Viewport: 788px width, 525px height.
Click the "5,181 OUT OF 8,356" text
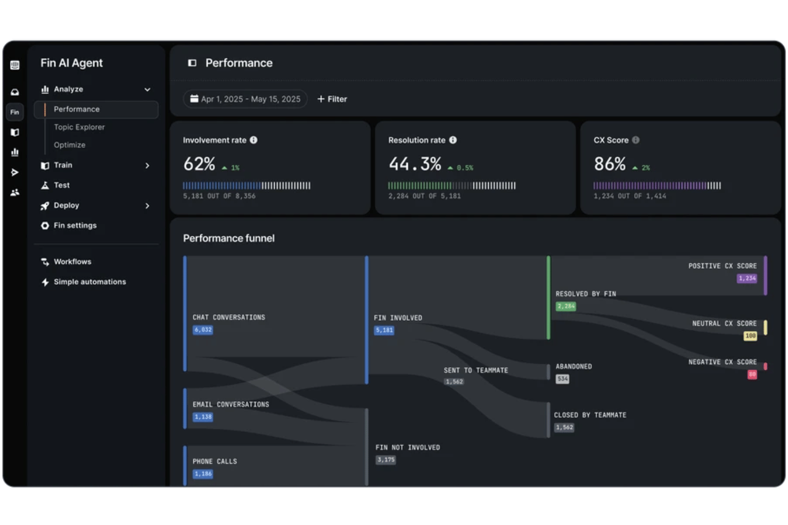(219, 196)
